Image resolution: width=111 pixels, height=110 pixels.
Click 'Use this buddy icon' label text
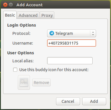[x=54, y=70]
